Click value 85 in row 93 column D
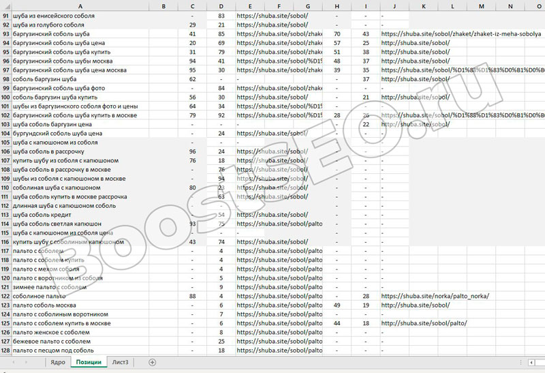 (x=221, y=33)
